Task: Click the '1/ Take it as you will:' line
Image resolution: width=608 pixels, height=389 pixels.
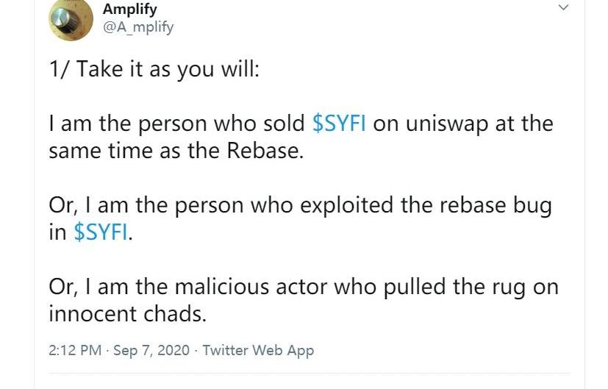Action: pyautogui.click(x=154, y=69)
